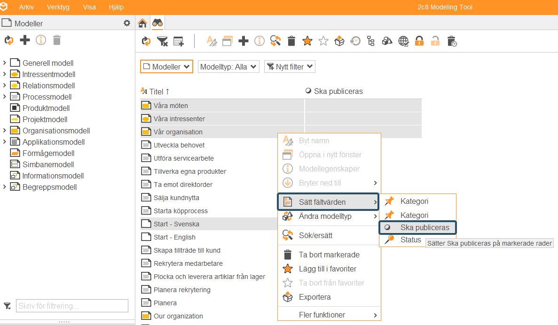Viewport: 558px width, 325px height.
Task: Open the binoculars search tab
Action: click(157, 23)
